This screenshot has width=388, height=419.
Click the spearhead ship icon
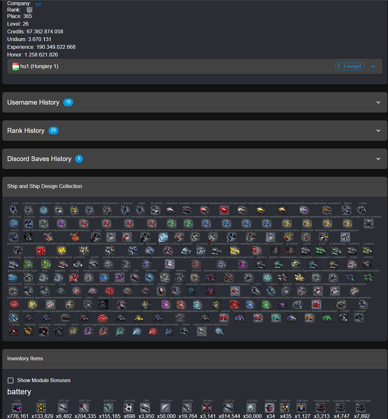(x=363, y=304)
